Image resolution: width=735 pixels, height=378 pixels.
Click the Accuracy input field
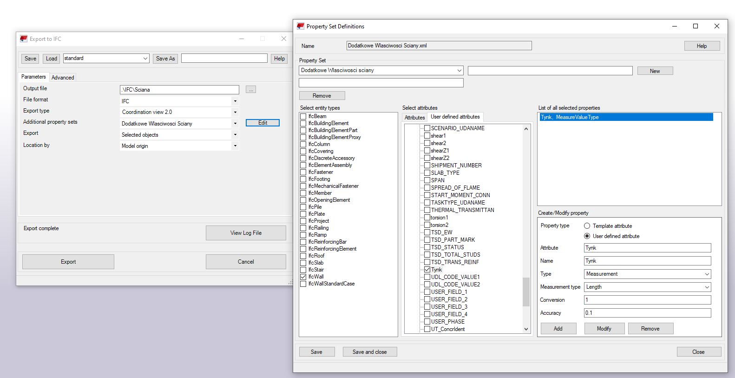tap(648, 313)
